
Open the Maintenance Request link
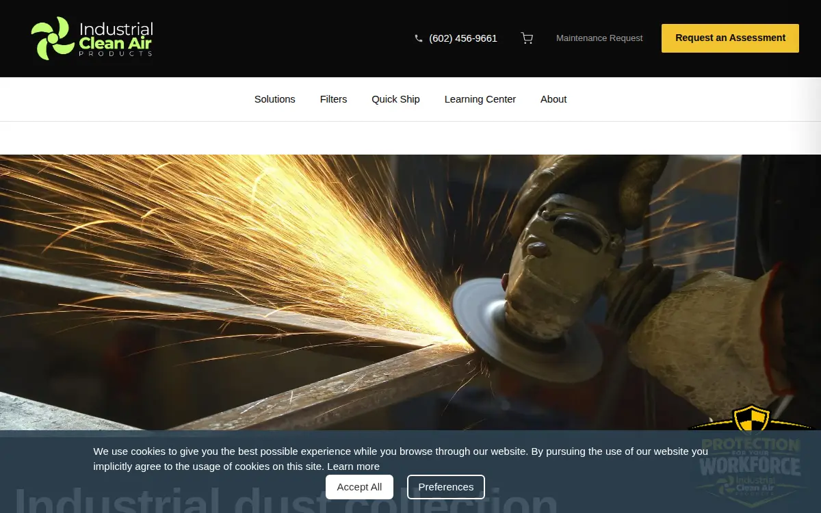[599, 38]
